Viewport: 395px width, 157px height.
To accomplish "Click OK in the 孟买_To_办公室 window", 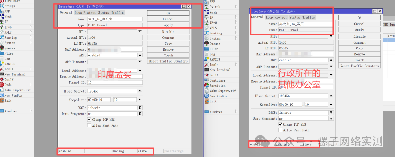I will point(168,13).
